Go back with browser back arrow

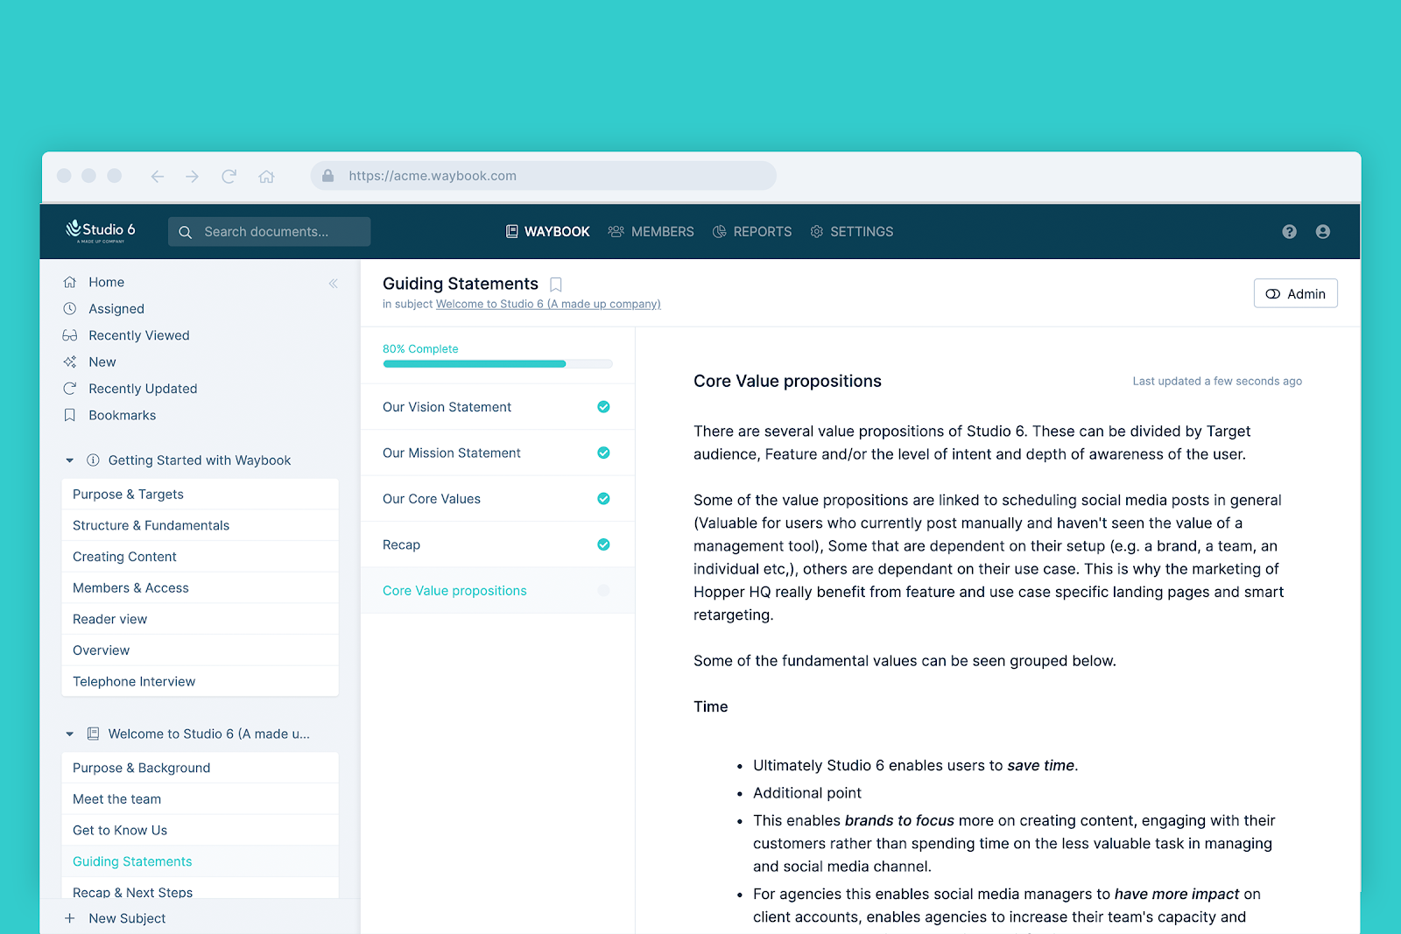[x=158, y=176]
